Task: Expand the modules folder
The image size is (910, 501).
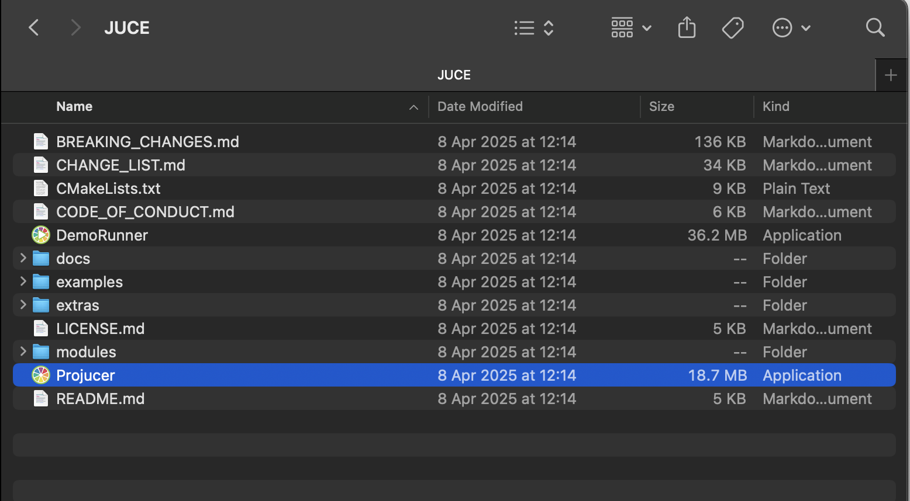Action: click(23, 352)
